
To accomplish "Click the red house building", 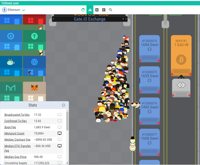I will point(34,19).
